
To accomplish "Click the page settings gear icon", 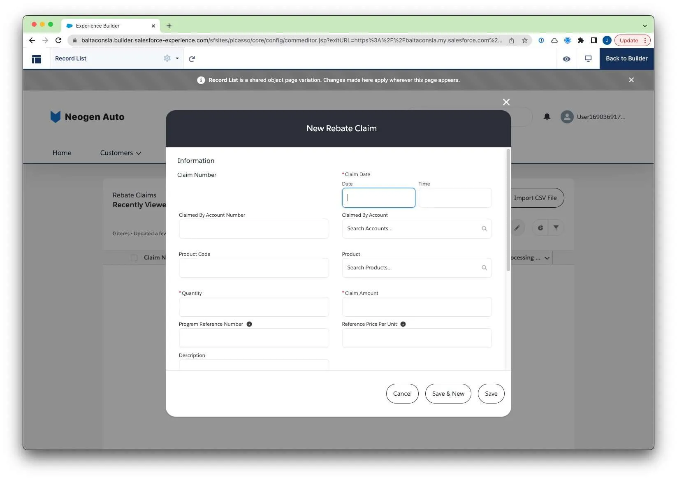I will (167, 58).
